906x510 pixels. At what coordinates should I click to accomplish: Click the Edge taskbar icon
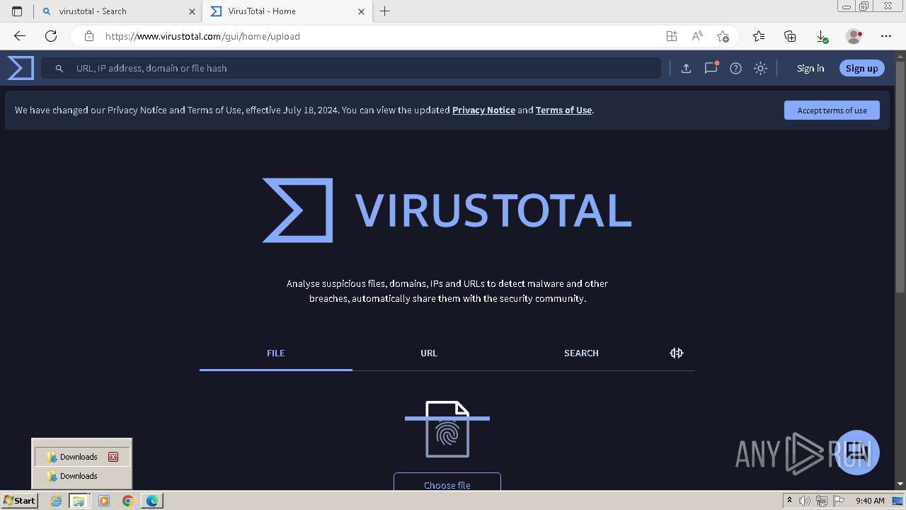click(x=151, y=501)
